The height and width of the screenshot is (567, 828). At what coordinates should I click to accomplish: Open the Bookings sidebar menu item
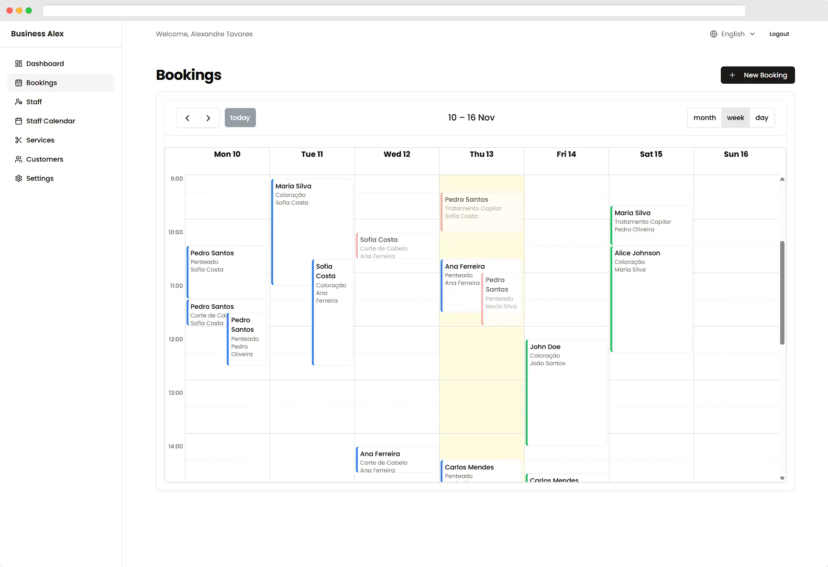[x=42, y=83]
